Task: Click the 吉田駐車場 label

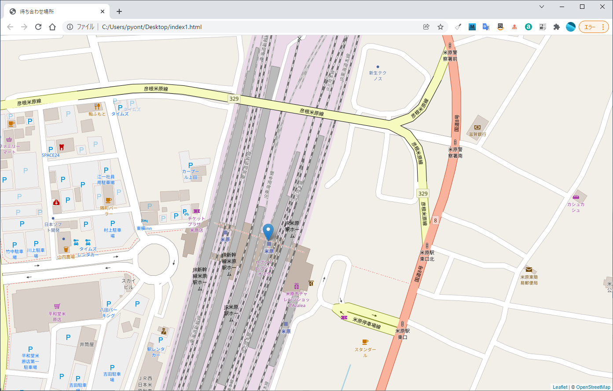Action: pyautogui.click(x=112, y=377)
